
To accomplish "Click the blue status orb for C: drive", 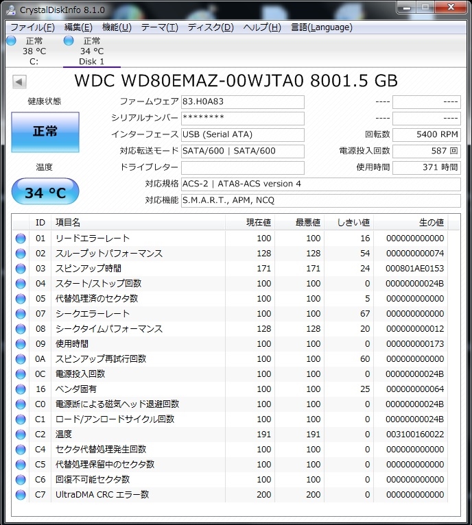I will 12,41.
